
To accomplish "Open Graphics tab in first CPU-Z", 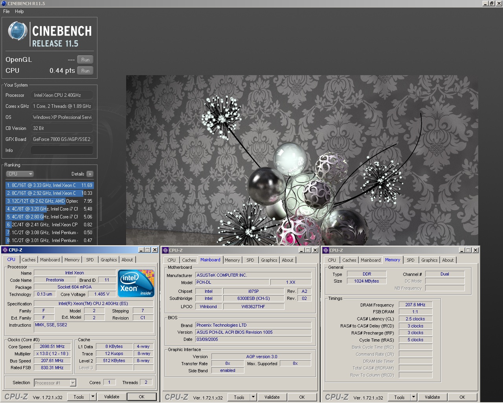I will 109,260.
